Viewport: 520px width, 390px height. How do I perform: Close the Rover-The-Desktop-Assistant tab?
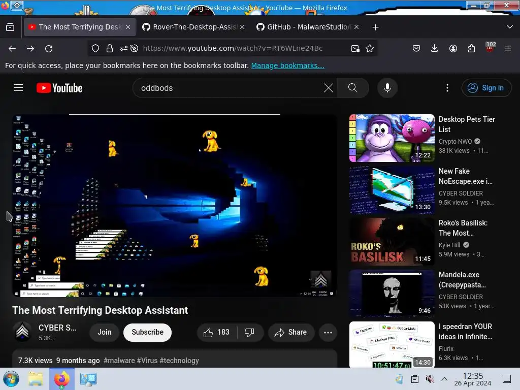(242, 27)
